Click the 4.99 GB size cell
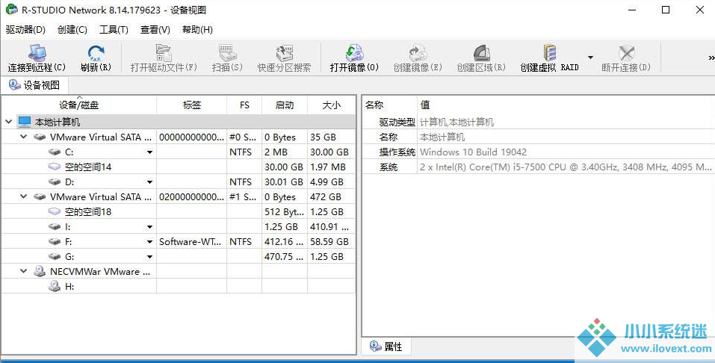Viewport: 715px width, 363px height. click(327, 182)
